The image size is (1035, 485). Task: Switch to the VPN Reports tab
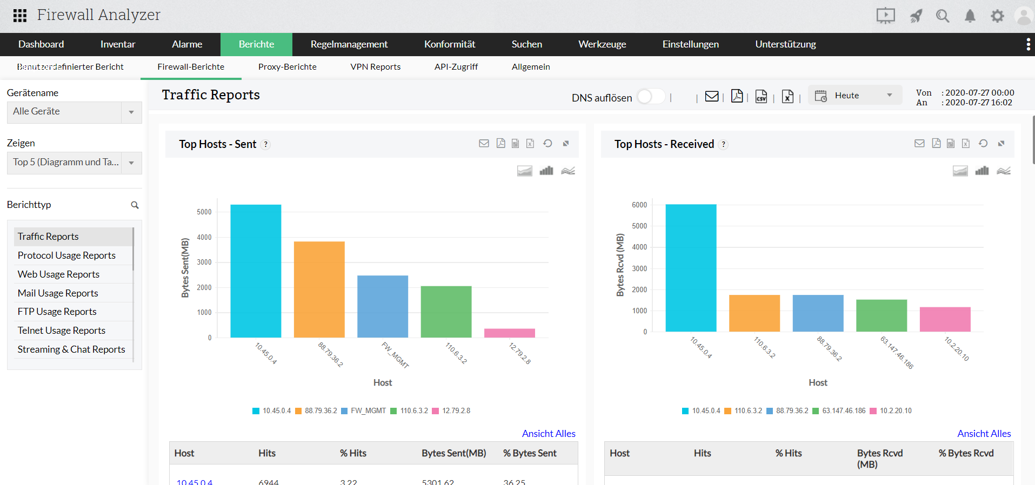point(375,67)
